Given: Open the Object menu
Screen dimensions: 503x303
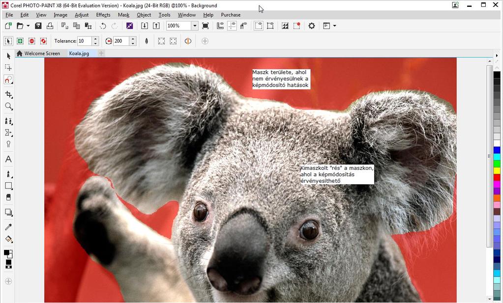Looking at the screenshot, I should tap(144, 15).
